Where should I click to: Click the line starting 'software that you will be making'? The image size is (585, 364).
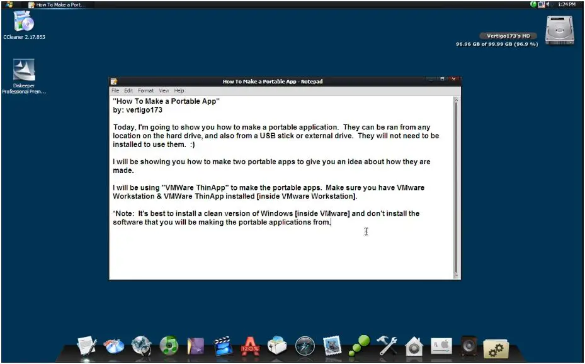coord(222,222)
